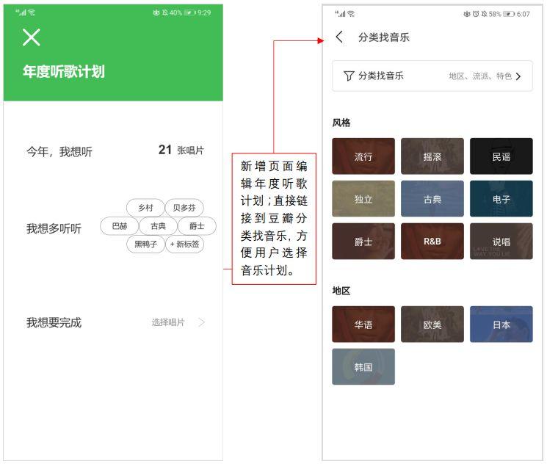This screenshot has width=547, height=464.
Task: Tap the eye comfort icon at 9:29 status bar
Action: coord(156,12)
